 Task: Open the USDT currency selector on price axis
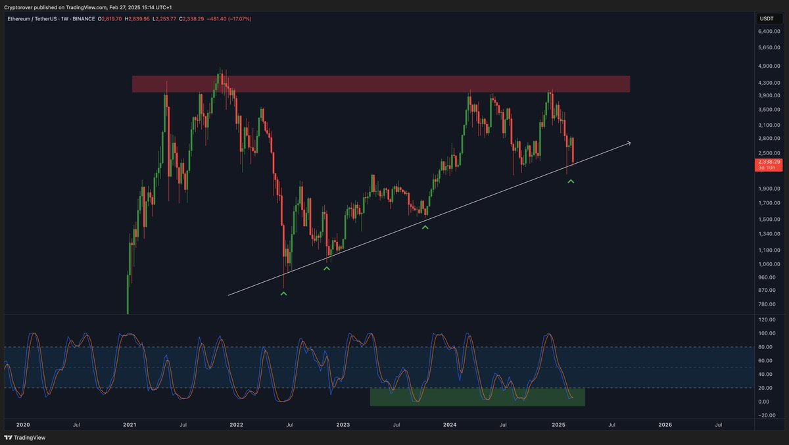(x=767, y=19)
